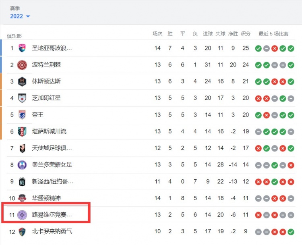Click the Houston Dash hexagon crest

pyautogui.click(x=22, y=81)
